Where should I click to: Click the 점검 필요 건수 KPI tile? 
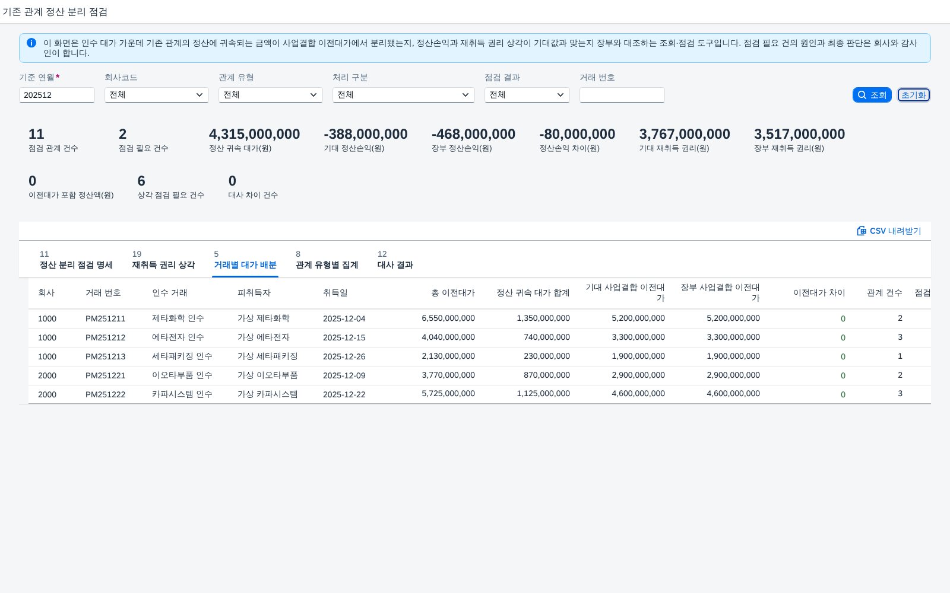(144, 140)
